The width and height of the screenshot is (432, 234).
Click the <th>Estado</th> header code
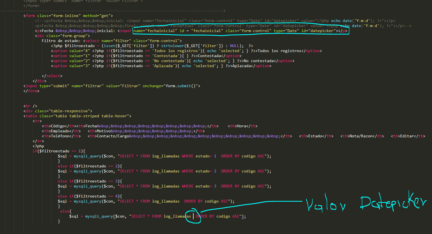(x=316, y=136)
